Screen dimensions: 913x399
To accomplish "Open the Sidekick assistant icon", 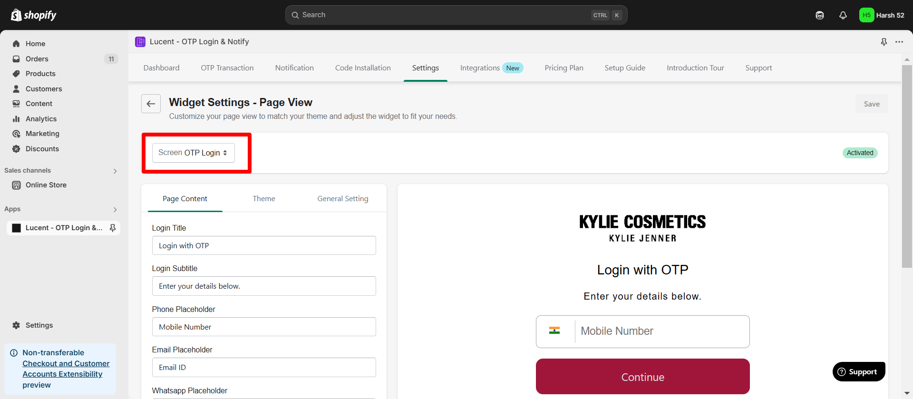I will point(820,15).
